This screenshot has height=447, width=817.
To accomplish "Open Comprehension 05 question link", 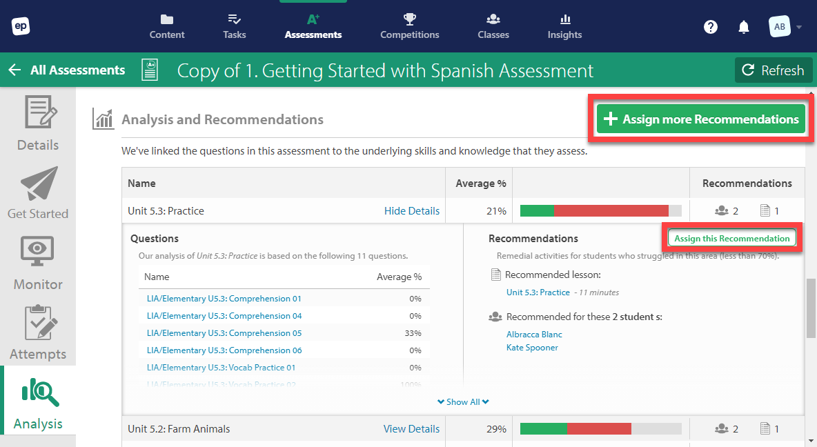I will click(x=224, y=333).
